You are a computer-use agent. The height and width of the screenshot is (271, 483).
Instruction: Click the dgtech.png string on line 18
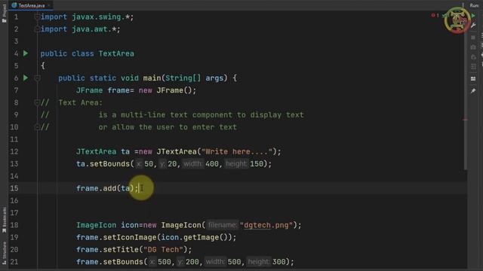[x=266, y=225]
